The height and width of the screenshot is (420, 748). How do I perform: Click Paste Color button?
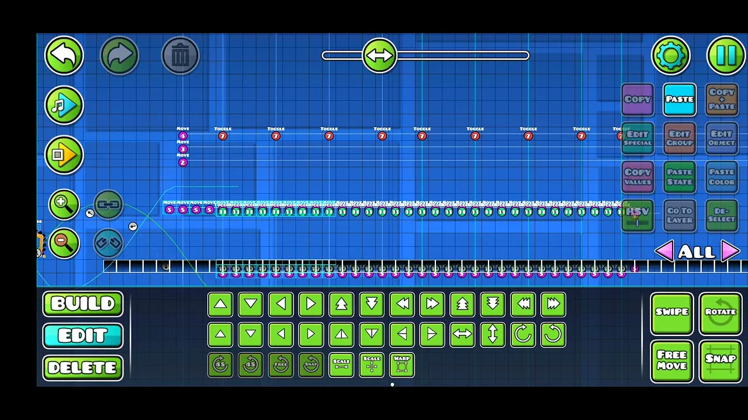coord(722,177)
